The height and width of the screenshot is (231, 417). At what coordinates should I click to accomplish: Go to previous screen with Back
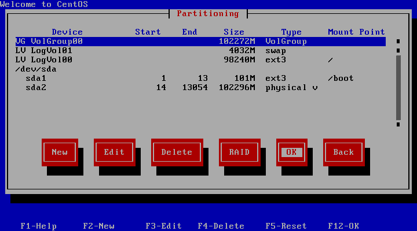coord(343,152)
